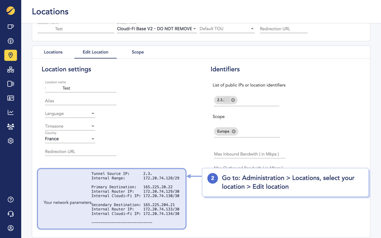Select the Edit Location tab
This screenshot has height=238, width=381.
click(96, 52)
